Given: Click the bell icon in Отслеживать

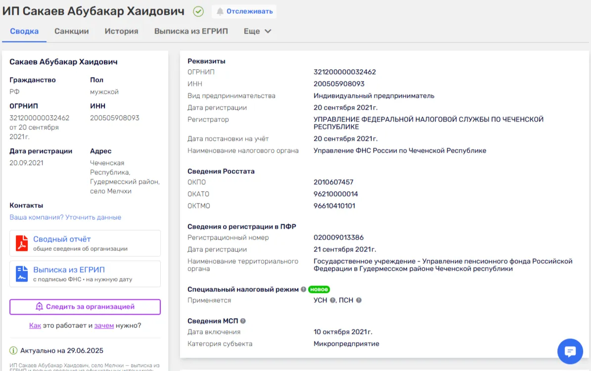Looking at the screenshot, I should [220, 11].
